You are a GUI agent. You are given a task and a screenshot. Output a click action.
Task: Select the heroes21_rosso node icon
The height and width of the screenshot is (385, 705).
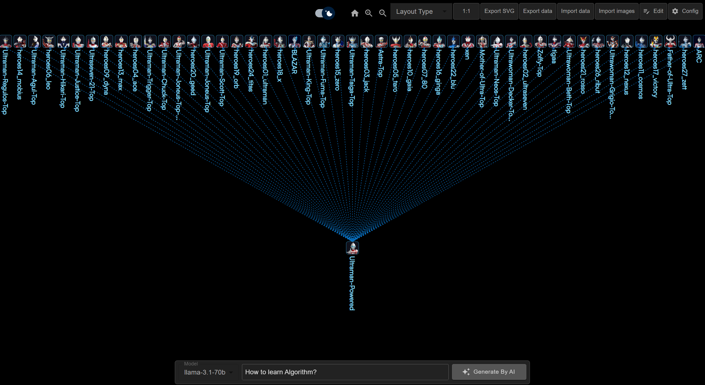(x=584, y=41)
